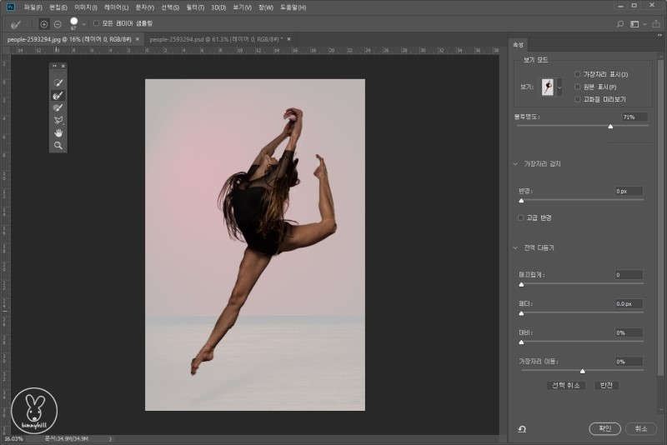This screenshot has height=445, width=667.
Task: Collapse the 전역 다듬기 section
Action: click(x=516, y=247)
